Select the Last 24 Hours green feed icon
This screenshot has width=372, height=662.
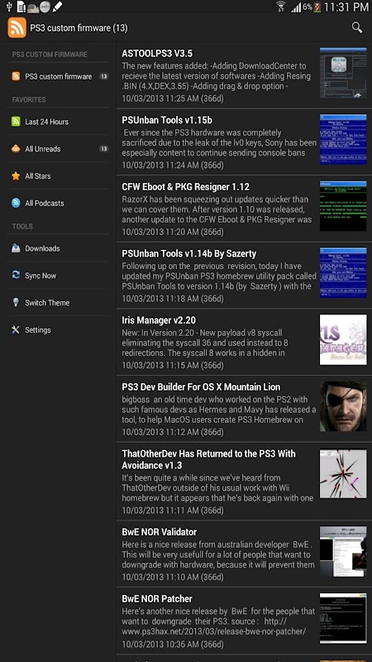(16, 122)
